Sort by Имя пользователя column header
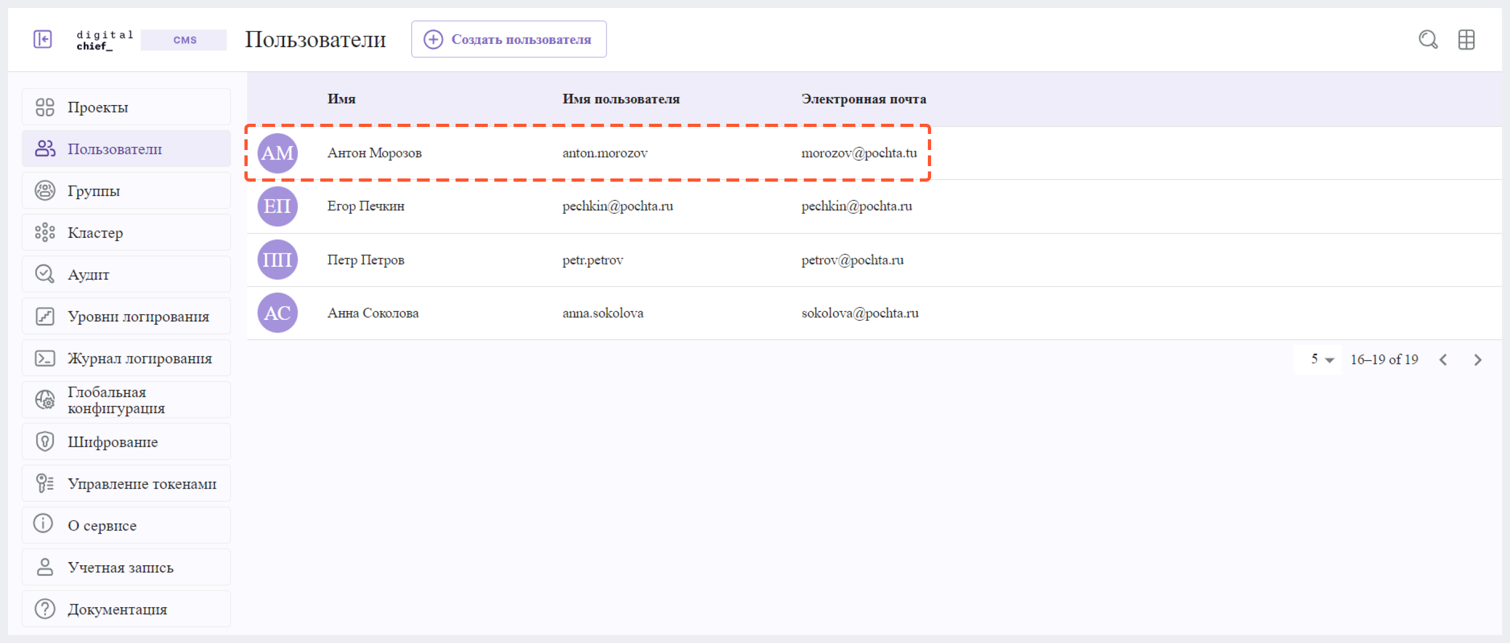This screenshot has height=643, width=1510. (x=621, y=99)
